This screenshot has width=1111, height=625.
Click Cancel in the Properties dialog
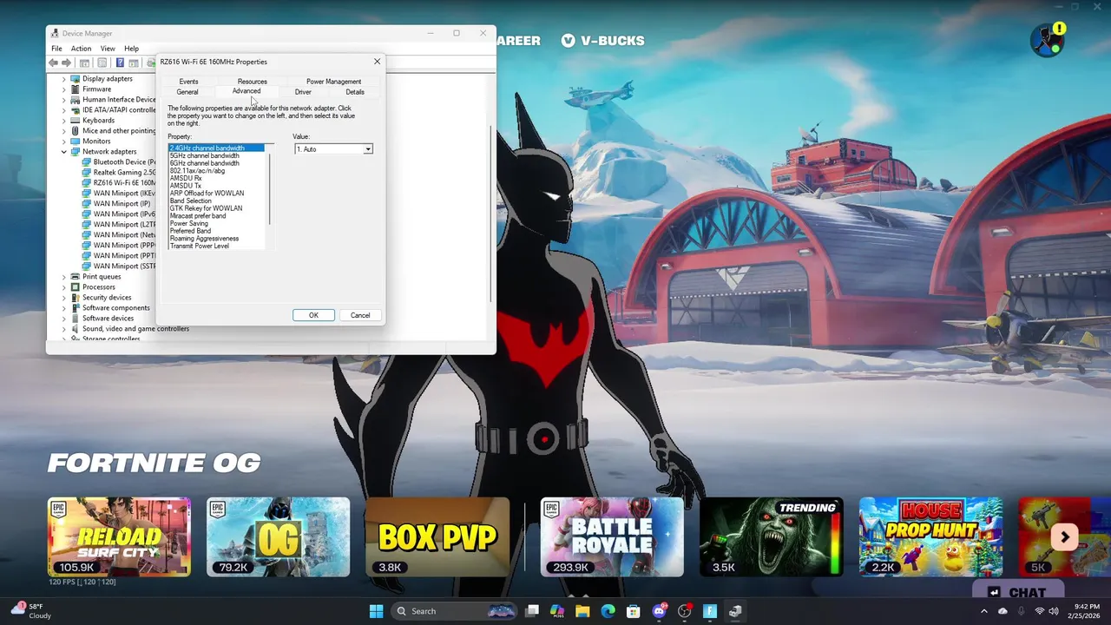360,315
